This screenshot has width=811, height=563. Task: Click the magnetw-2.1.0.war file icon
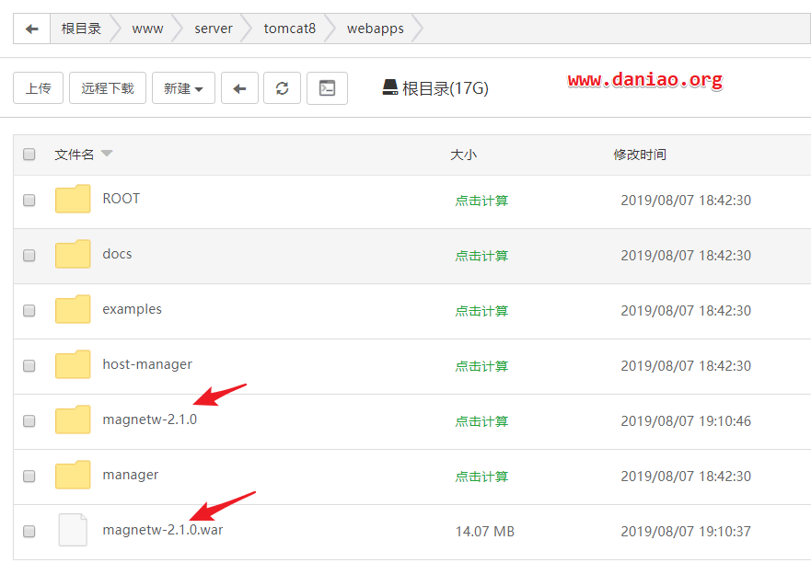73,530
